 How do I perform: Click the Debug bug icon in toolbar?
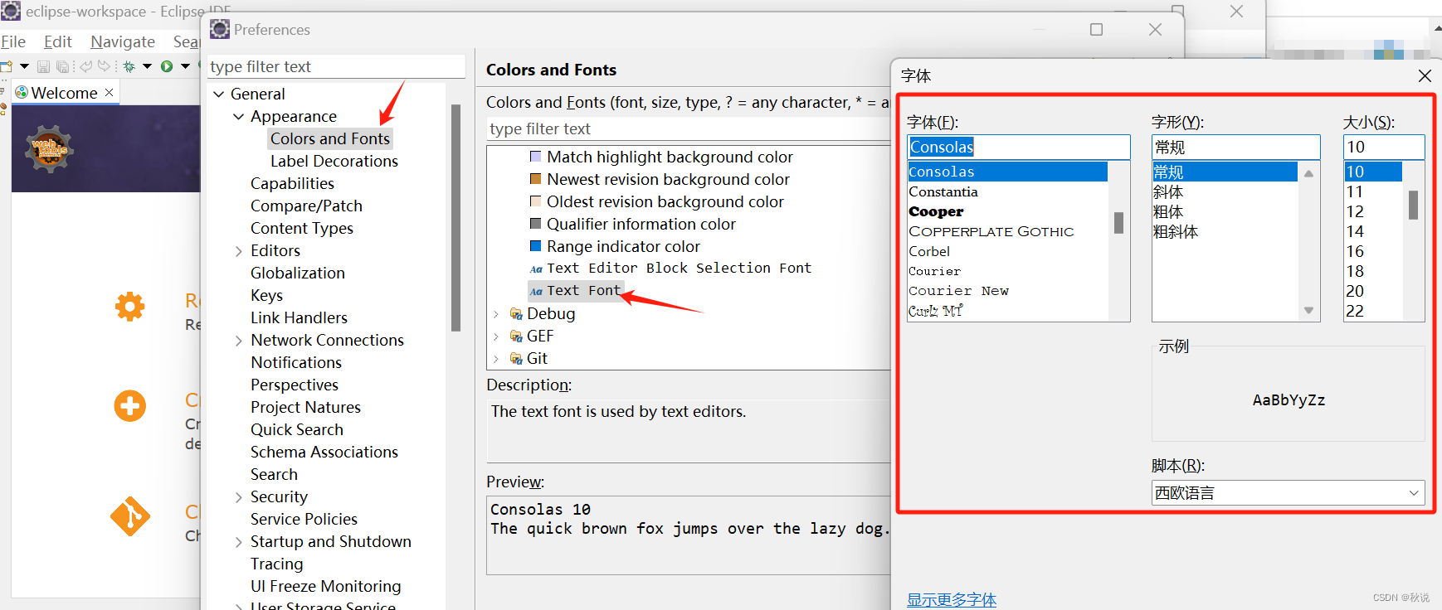click(129, 66)
